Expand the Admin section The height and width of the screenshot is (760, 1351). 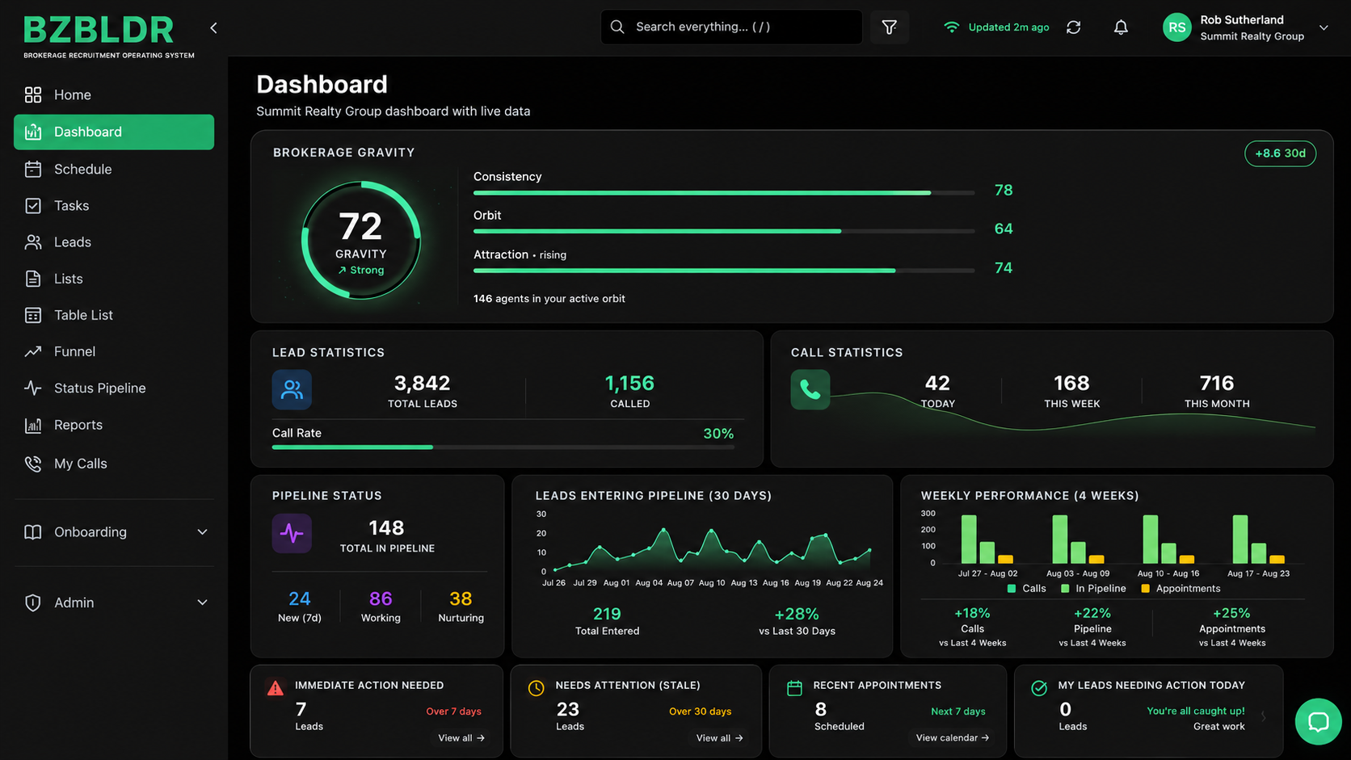[114, 603]
